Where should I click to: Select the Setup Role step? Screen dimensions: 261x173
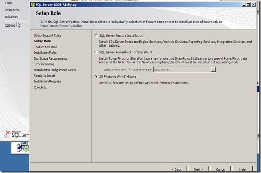pos(43,41)
